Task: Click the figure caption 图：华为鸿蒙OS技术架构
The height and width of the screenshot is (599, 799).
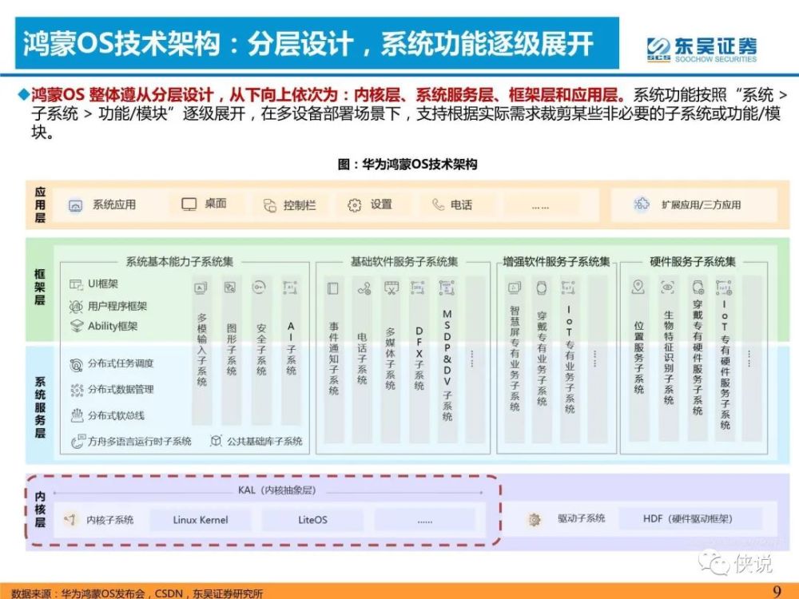Action: (x=407, y=164)
